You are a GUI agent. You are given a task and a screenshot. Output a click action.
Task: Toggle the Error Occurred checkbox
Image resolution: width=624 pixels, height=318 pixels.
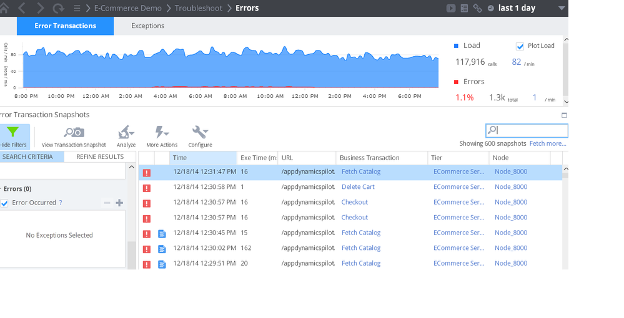[4, 203]
